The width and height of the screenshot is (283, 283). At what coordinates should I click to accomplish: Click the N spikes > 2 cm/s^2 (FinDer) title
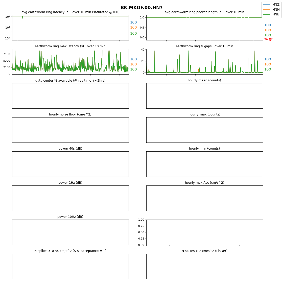pos(204,251)
